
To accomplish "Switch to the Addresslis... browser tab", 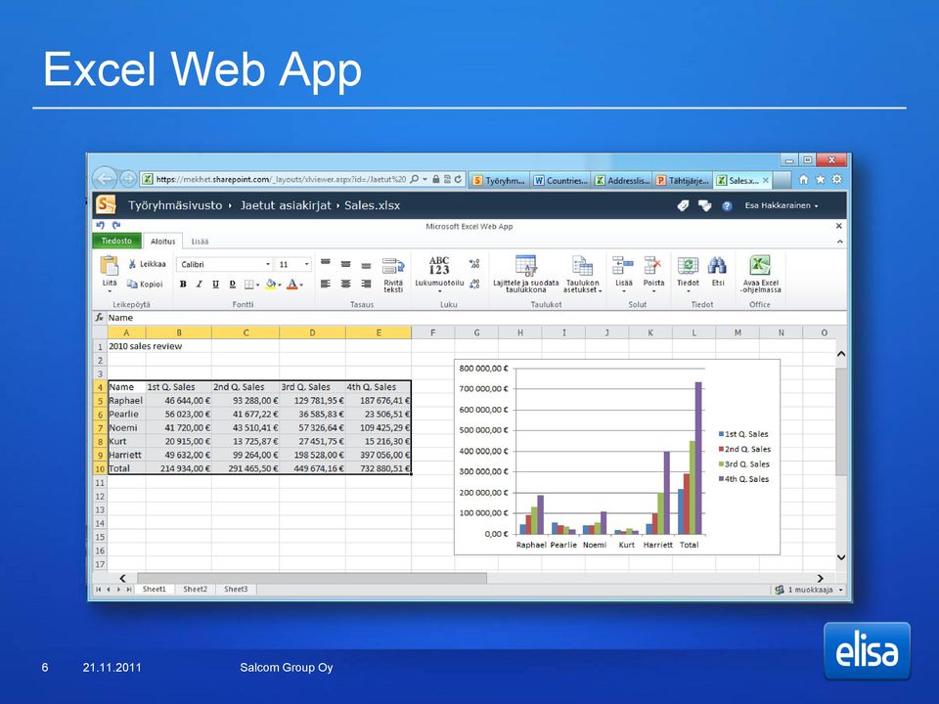I will (622, 180).
